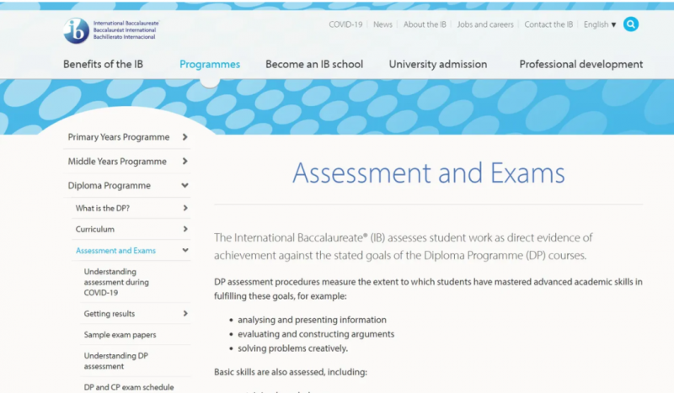Collapse Diploma Programme chevron

tap(185, 185)
